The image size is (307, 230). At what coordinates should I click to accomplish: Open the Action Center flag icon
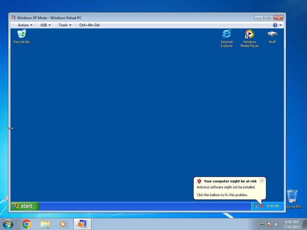(x=270, y=224)
